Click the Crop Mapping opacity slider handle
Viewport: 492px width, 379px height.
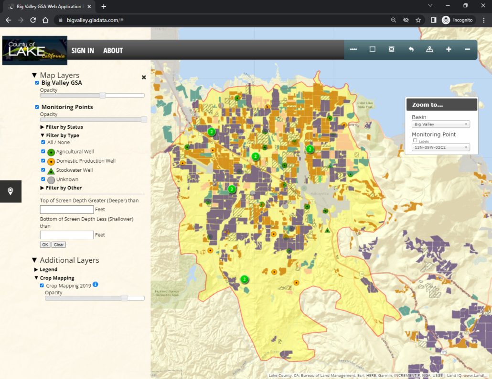point(124,298)
